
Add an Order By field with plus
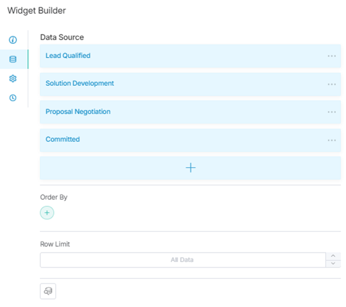47,212
